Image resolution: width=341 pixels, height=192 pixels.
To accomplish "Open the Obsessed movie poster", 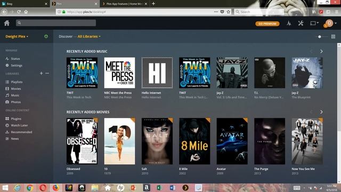I will (82, 141).
